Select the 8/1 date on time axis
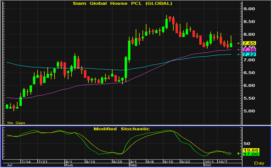The image size is (272, 168). click(x=70, y=161)
